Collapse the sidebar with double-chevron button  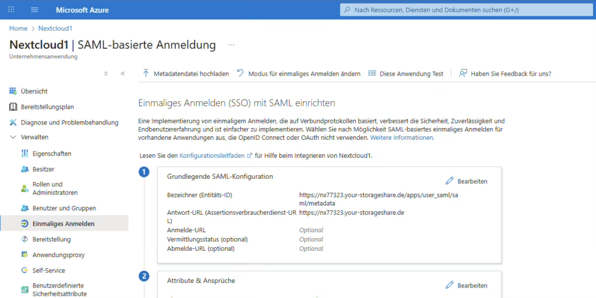click(122, 74)
